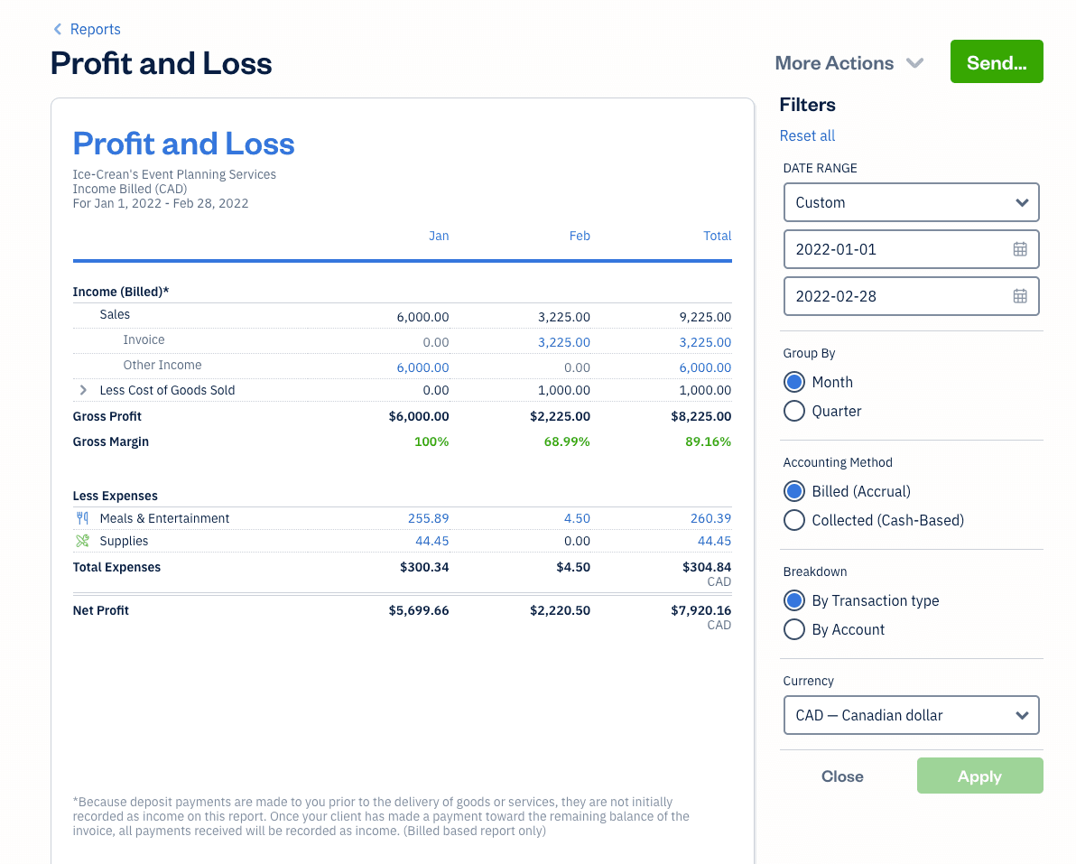Open the February Invoice amount 3,225.00
The height and width of the screenshot is (864, 1076).
coord(563,342)
